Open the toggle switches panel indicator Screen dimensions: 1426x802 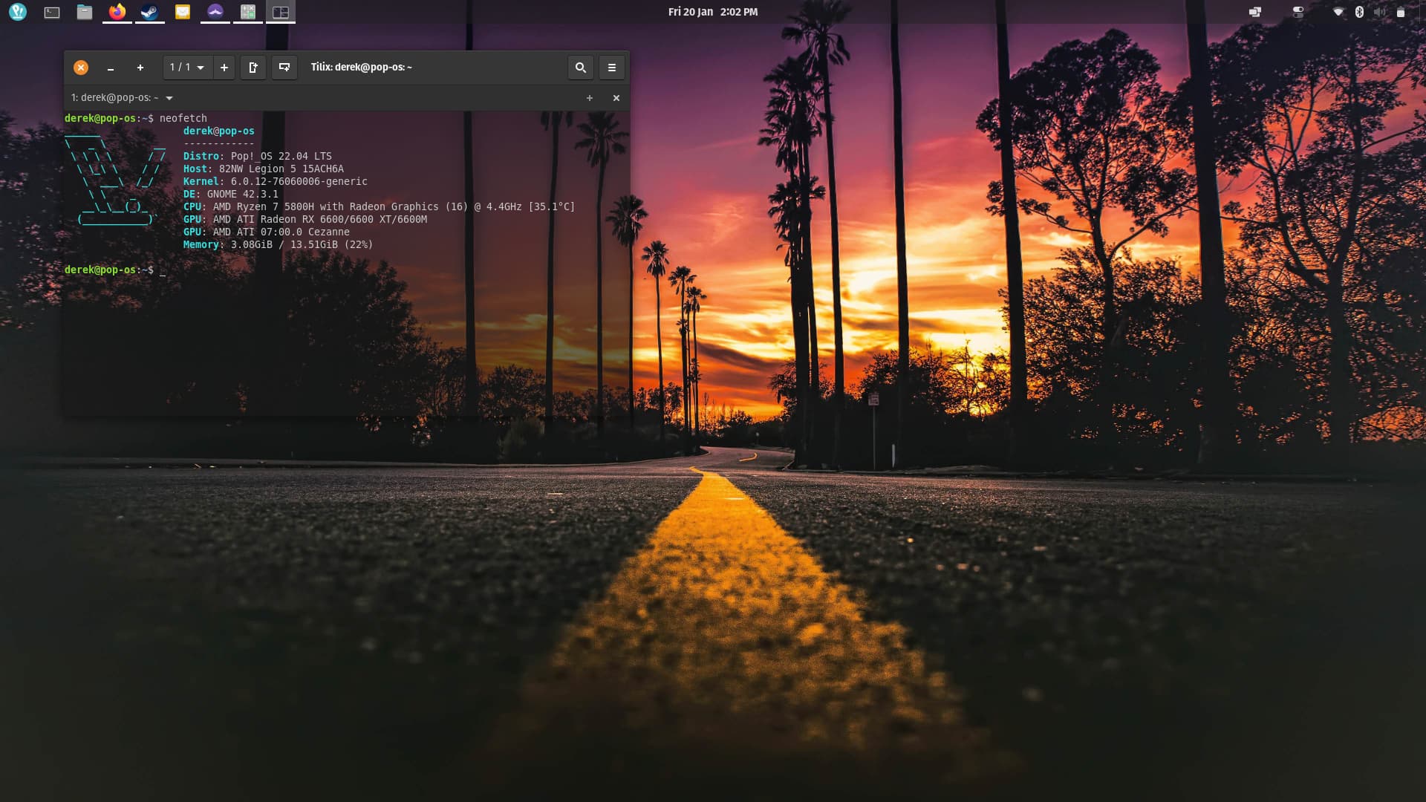(1298, 12)
